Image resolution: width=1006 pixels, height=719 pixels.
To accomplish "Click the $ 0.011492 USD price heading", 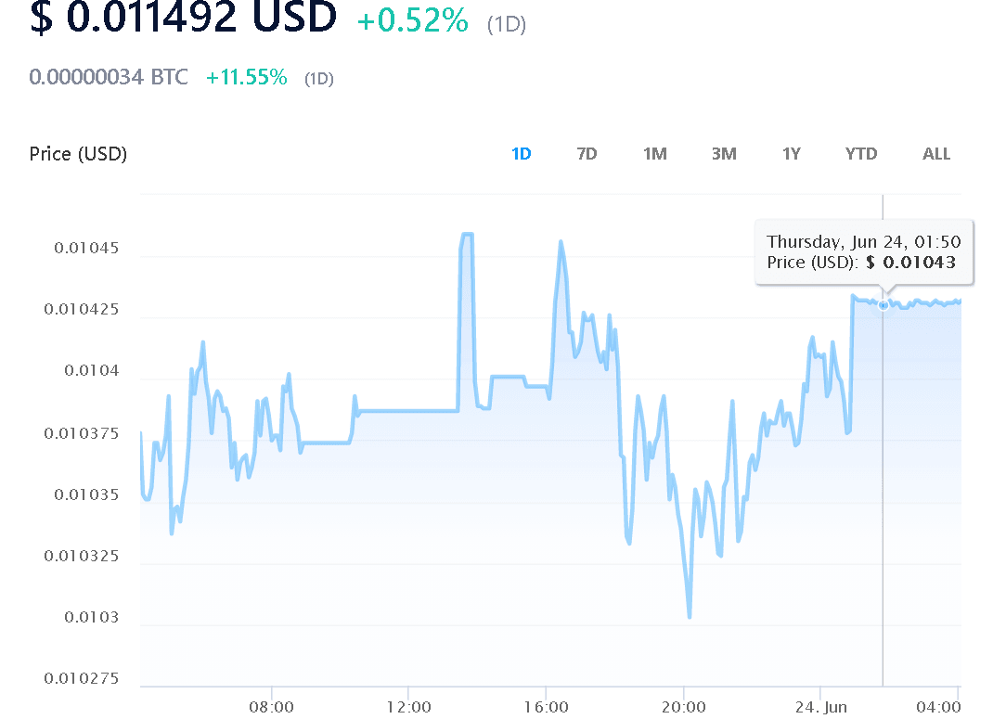I will (183, 19).
